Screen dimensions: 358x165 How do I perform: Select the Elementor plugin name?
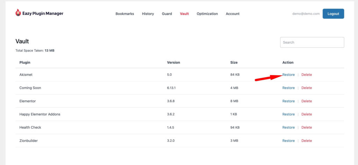click(28, 101)
